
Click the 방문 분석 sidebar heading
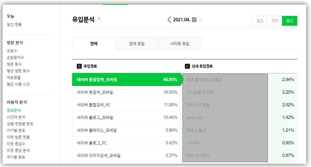tap(15, 43)
